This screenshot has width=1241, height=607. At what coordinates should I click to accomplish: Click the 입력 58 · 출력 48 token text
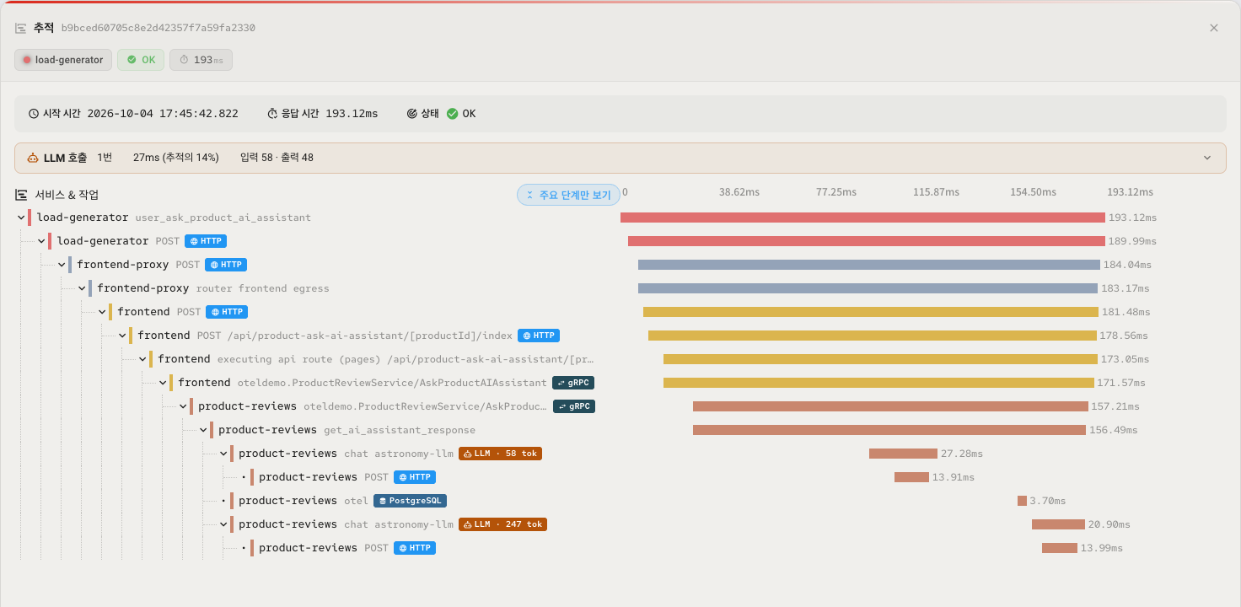[277, 158]
